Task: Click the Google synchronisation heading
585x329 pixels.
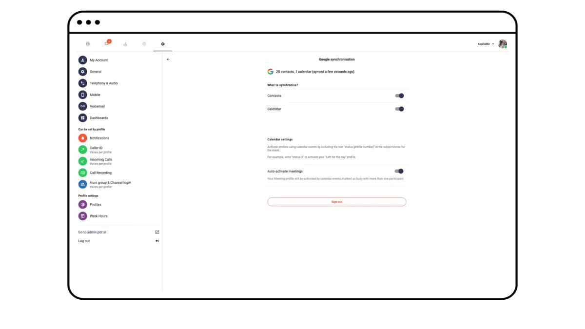Action: click(x=337, y=59)
